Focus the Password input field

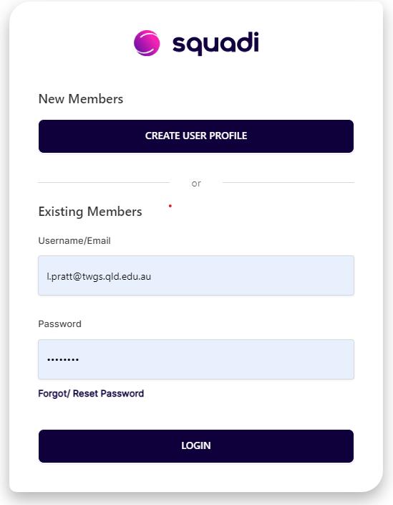pos(196,359)
